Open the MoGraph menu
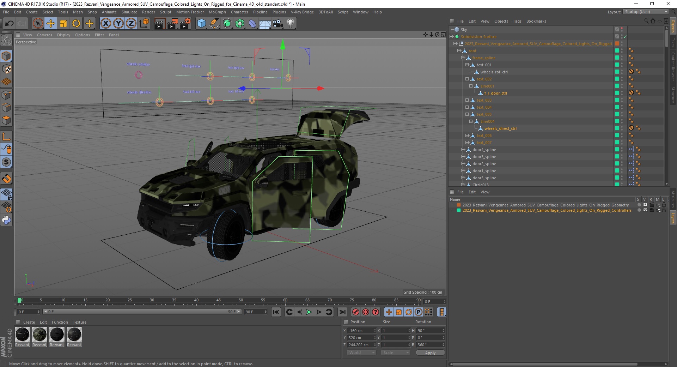This screenshot has width=677, height=367. [x=217, y=12]
